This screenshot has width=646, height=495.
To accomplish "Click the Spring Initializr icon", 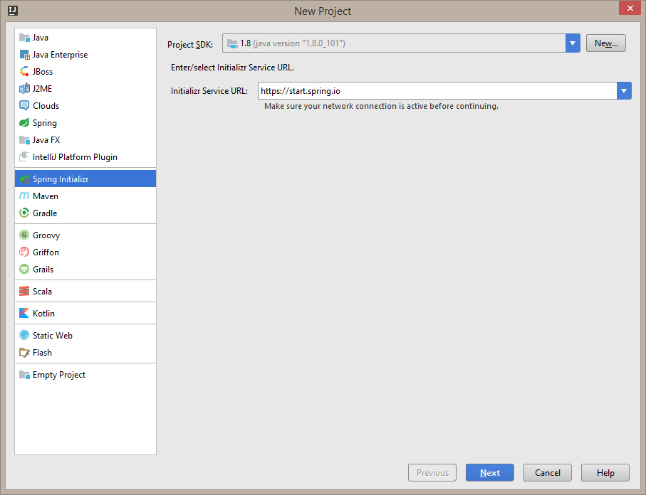I will [24, 179].
